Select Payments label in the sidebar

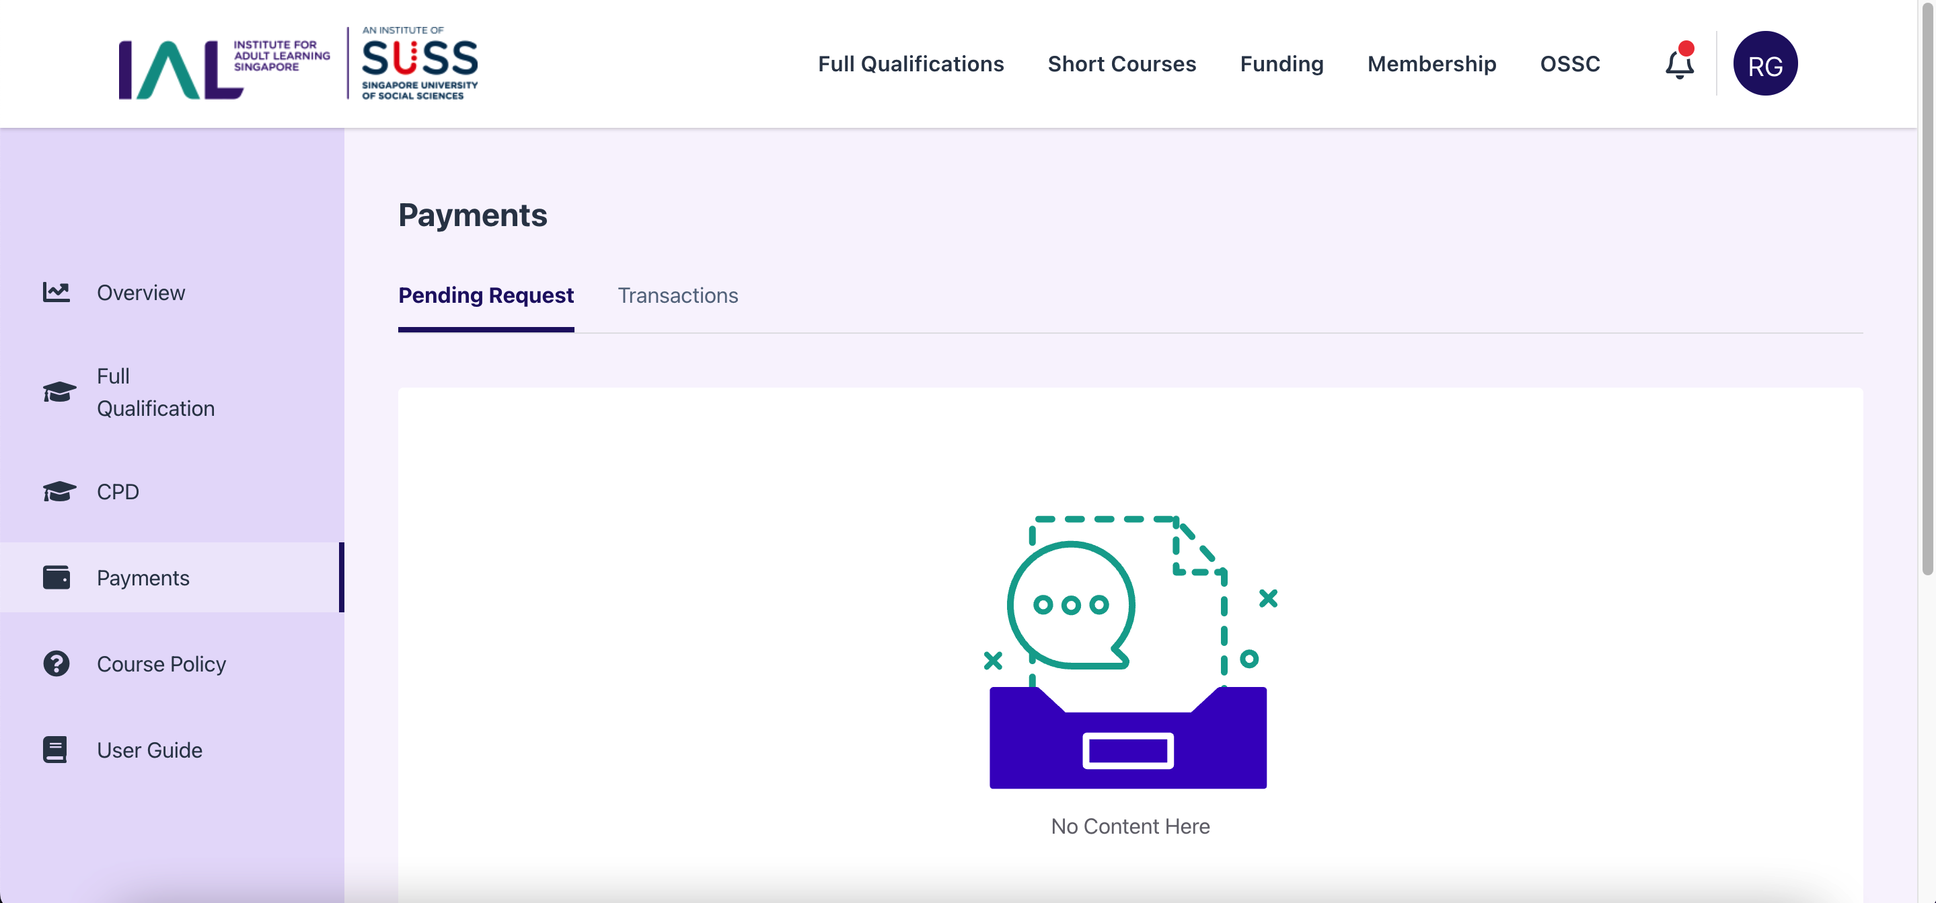tap(143, 577)
